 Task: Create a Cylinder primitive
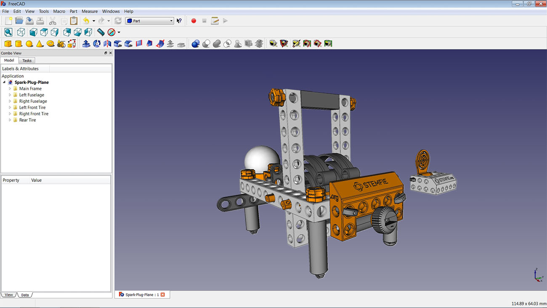pyautogui.click(x=19, y=43)
